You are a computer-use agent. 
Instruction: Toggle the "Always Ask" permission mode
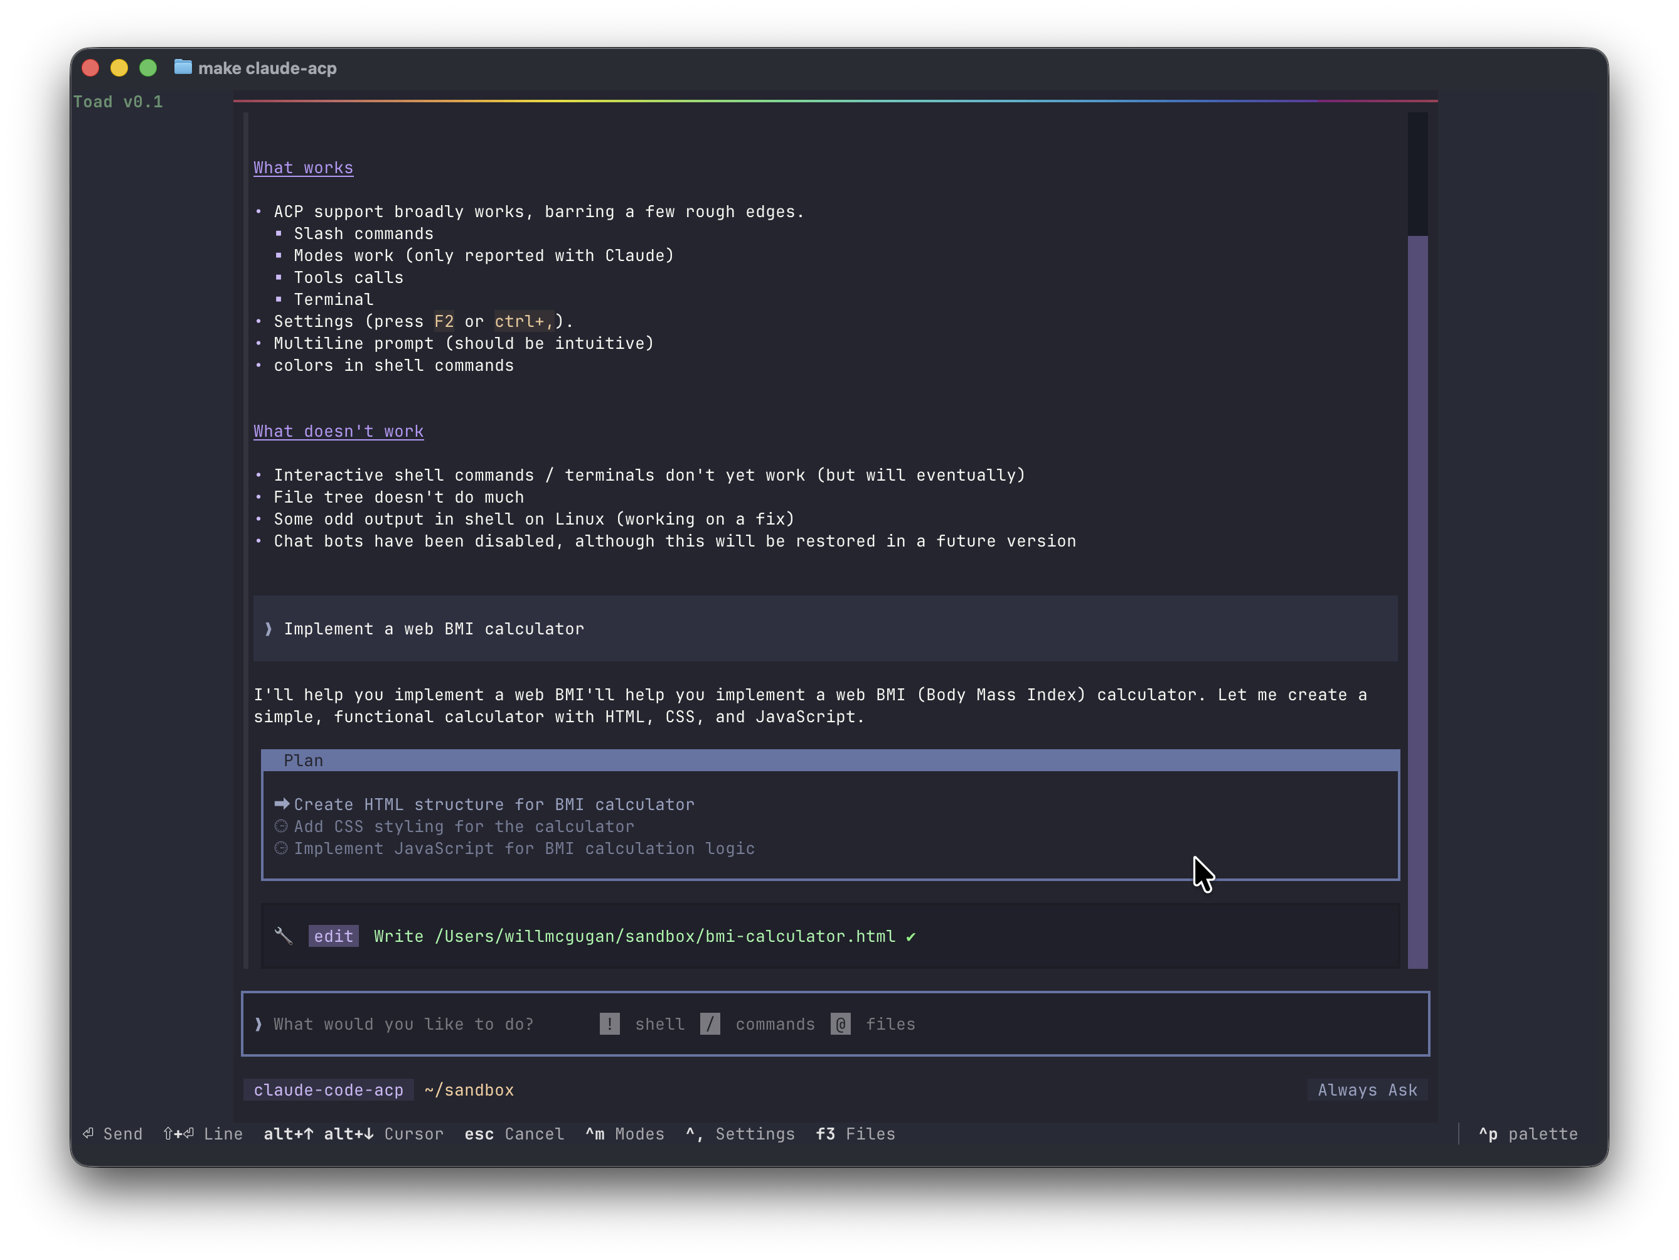tap(1367, 1089)
